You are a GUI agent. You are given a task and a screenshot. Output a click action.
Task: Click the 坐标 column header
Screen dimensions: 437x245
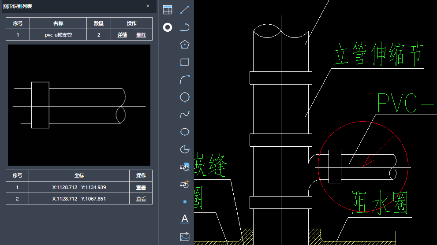click(79, 175)
